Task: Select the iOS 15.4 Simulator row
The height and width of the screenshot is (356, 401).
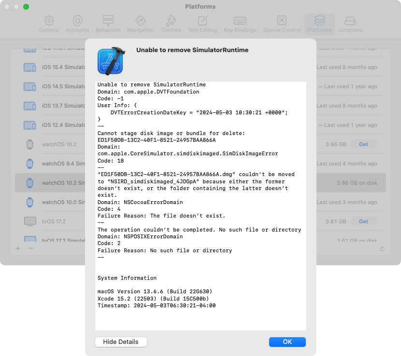Action: point(53,67)
